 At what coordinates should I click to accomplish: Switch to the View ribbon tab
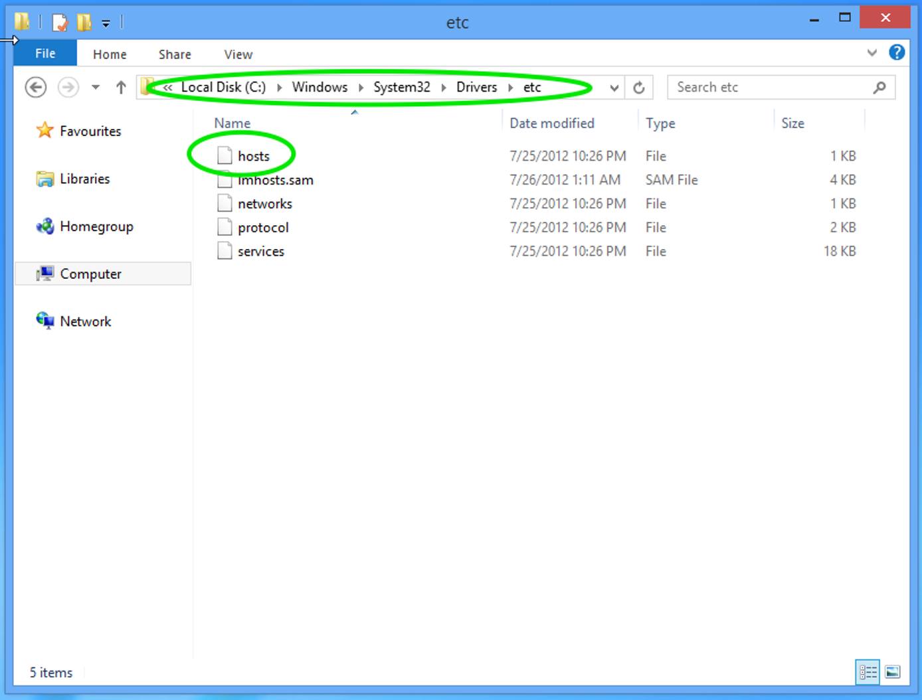pos(237,54)
